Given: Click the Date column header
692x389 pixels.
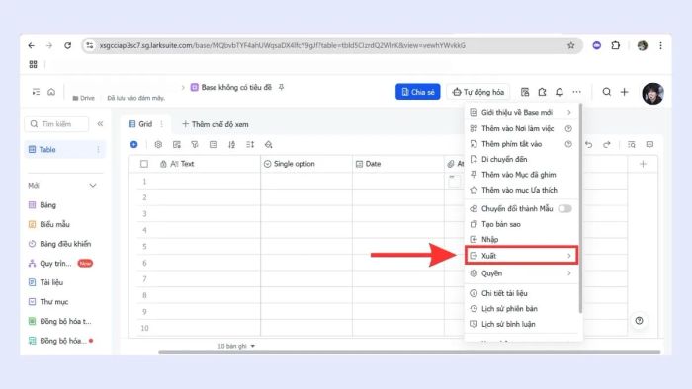Looking at the screenshot, I should 398,164.
